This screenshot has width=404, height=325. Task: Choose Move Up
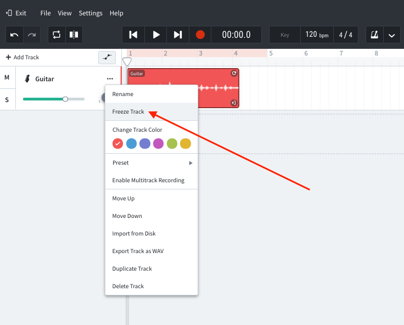[151, 198]
